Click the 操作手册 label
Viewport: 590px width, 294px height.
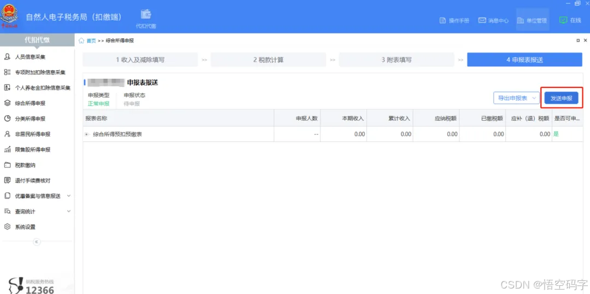point(459,21)
